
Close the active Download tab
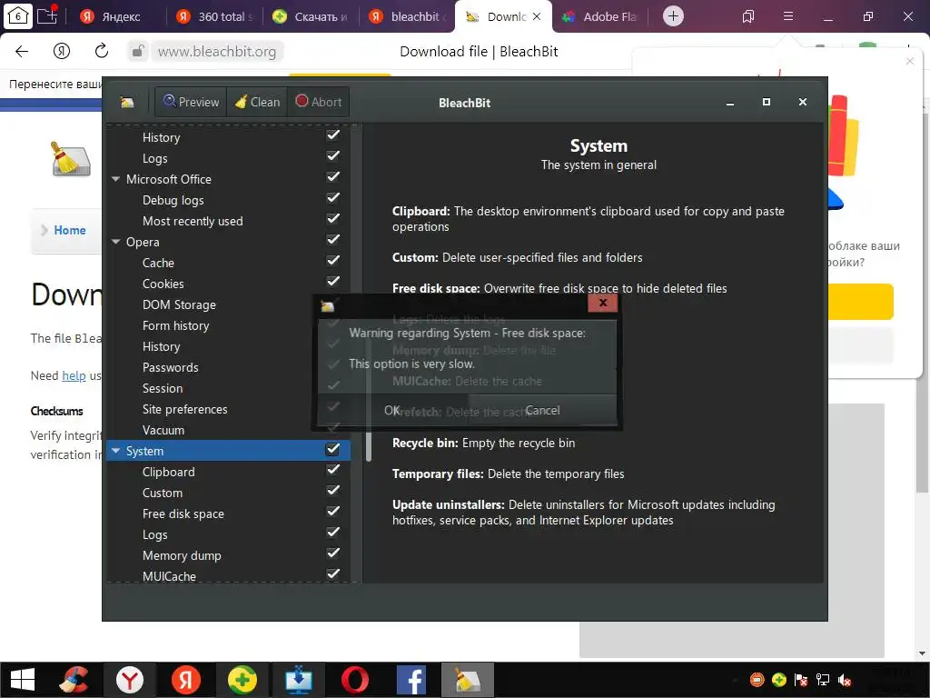tap(537, 16)
